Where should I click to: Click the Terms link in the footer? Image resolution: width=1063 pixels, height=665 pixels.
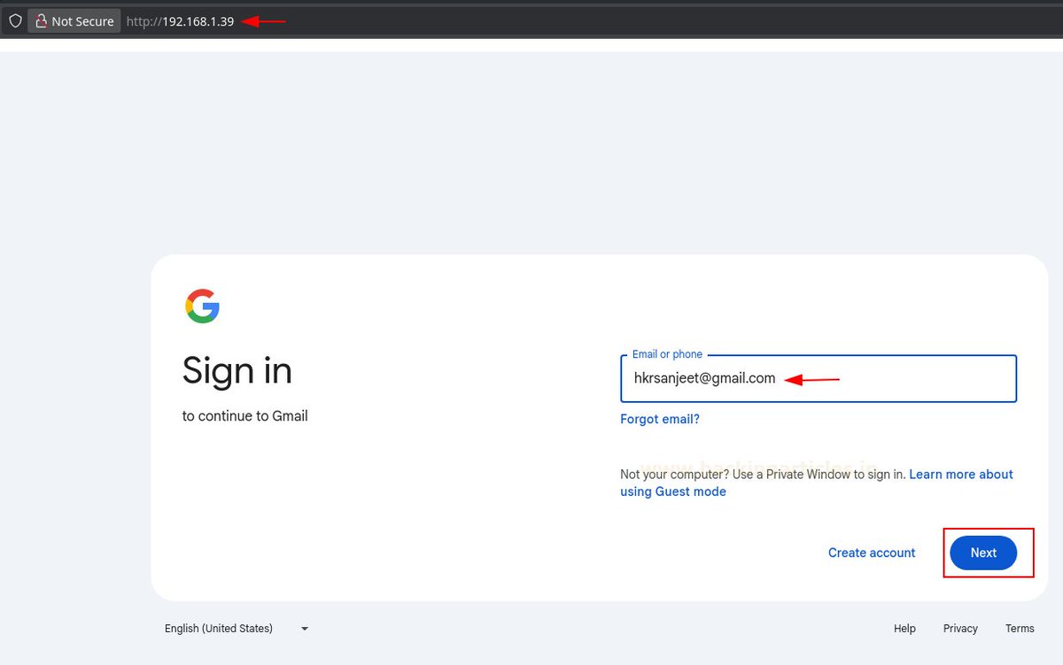1019,629
